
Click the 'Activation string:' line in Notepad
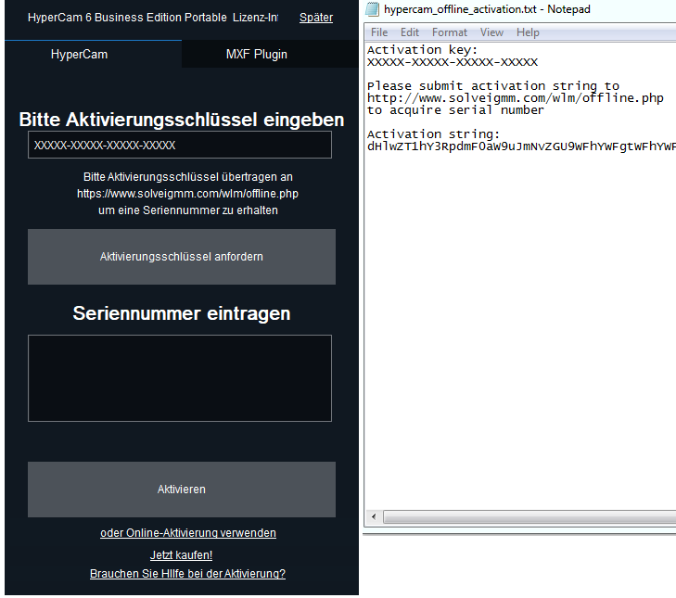(x=433, y=134)
